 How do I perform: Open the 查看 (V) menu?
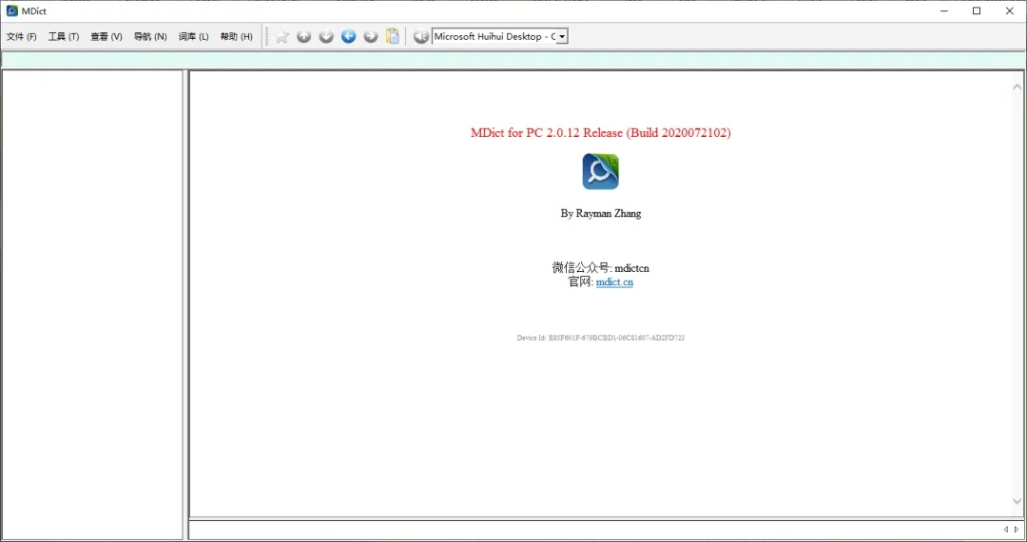click(107, 37)
